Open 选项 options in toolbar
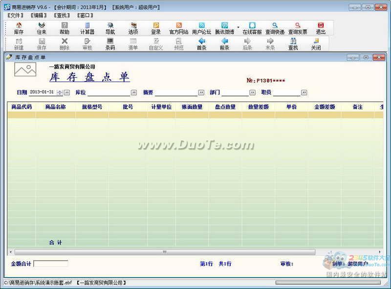Image resolution: width=391 pixels, height=289 pixels. (x=133, y=28)
